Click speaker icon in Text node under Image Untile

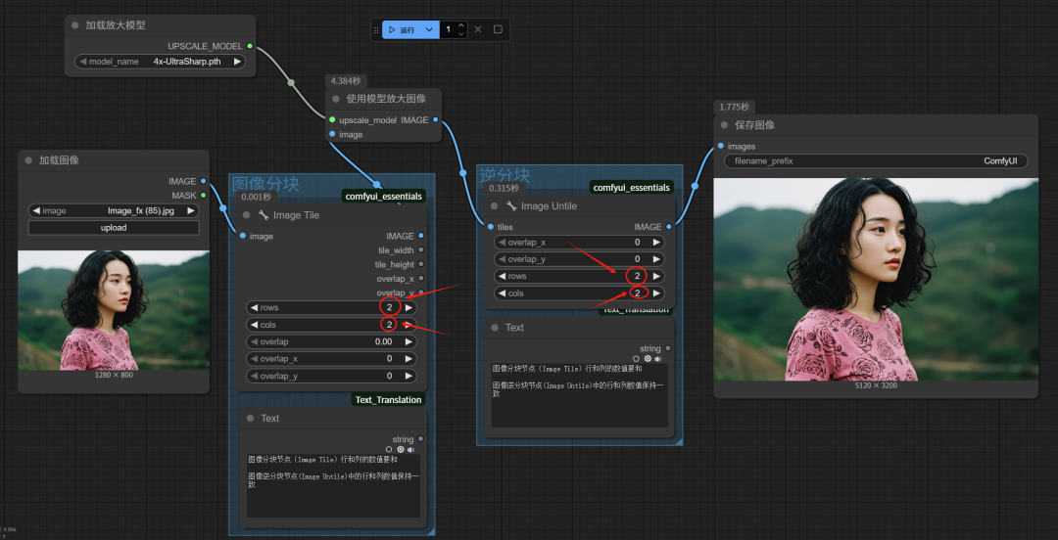658,359
